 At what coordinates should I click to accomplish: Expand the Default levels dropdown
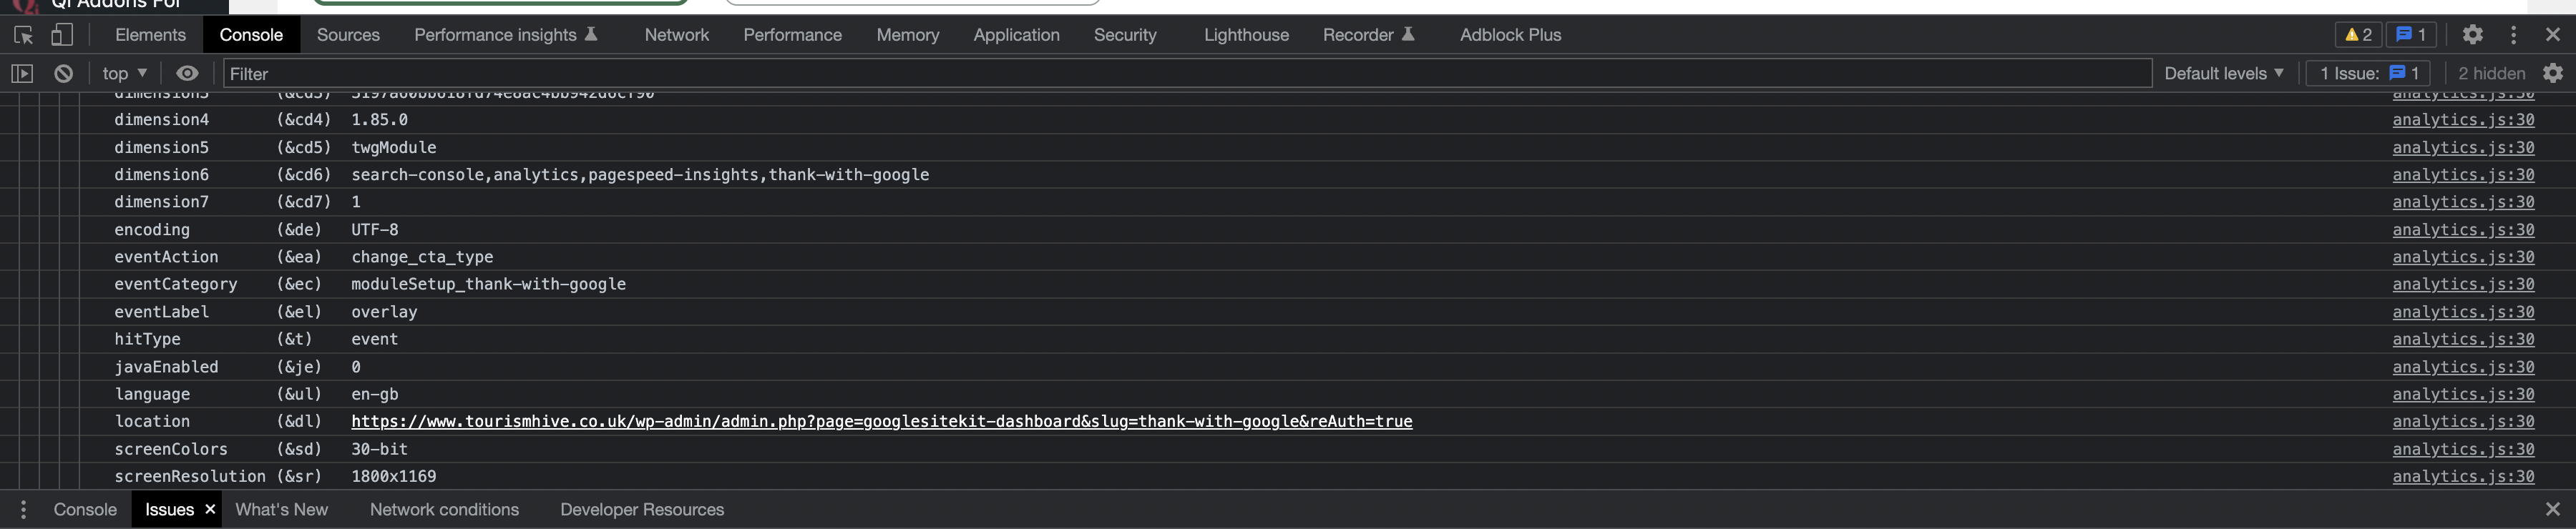tap(2224, 74)
